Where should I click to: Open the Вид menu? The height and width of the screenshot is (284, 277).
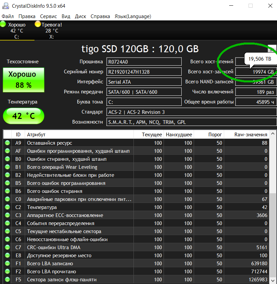[x=66, y=16]
